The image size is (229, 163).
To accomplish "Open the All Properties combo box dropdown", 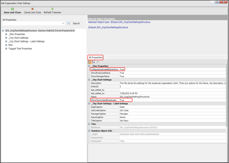I will (63, 23).
